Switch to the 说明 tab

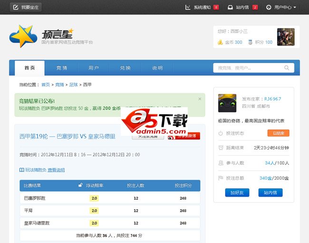157,68
